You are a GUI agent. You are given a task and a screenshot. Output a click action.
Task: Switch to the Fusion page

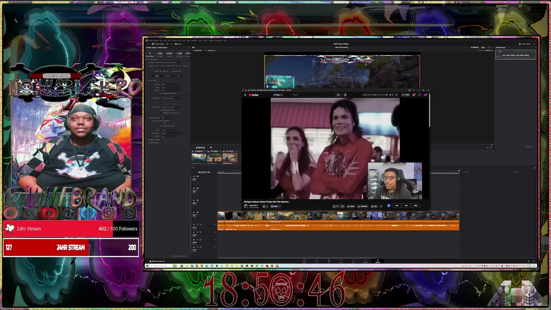click(x=341, y=261)
